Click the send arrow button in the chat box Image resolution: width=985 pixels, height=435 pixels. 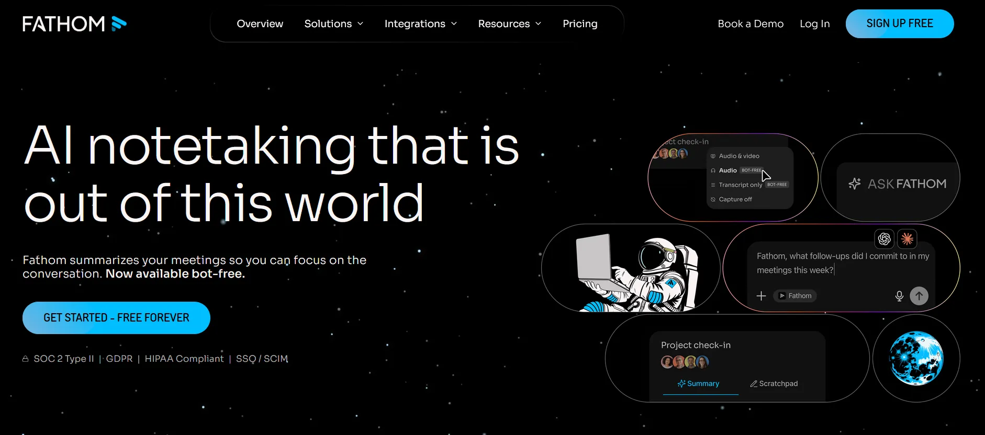(919, 296)
